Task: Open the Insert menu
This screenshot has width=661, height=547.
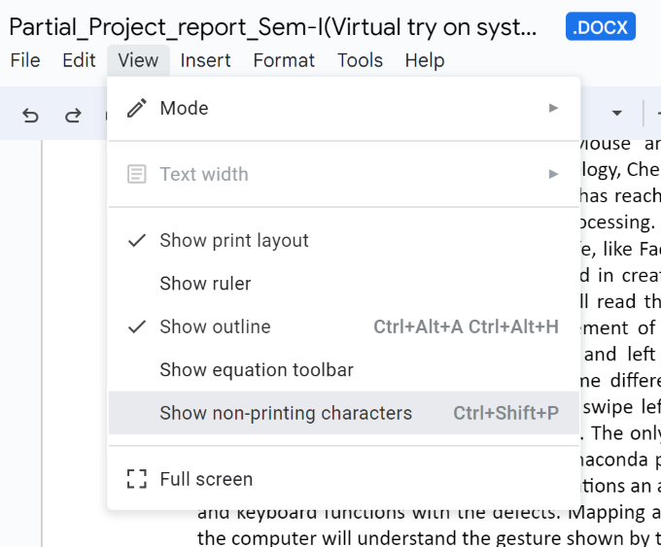Action: point(205,60)
